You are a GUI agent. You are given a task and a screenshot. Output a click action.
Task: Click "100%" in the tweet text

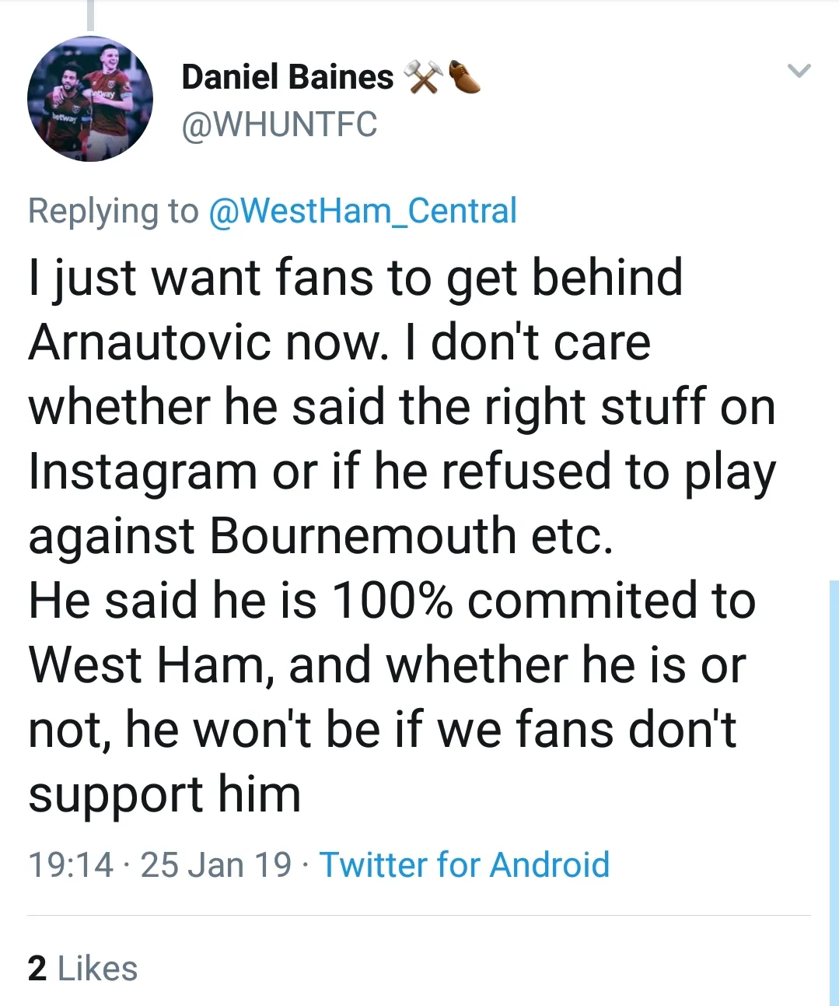point(392,601)
